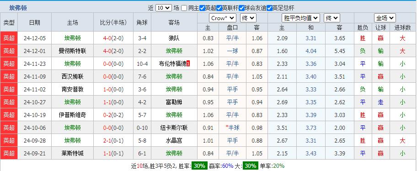417x171 pixels.
Task: Click the 5.45 away odds cell
Action: (x=340, y=51)
